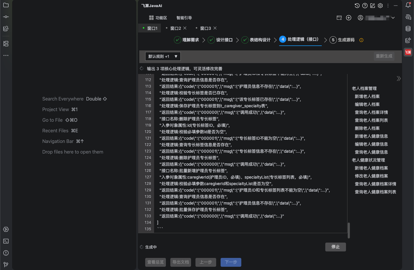Click the 重新生成 button
The width and height of the screenshot is (414, 270).
point(384,56)
